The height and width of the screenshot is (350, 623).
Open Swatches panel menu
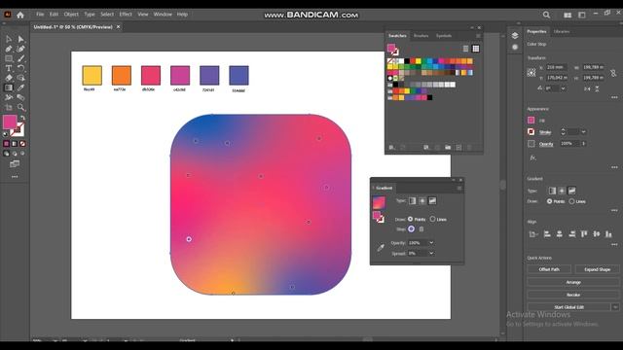[478, 36]
